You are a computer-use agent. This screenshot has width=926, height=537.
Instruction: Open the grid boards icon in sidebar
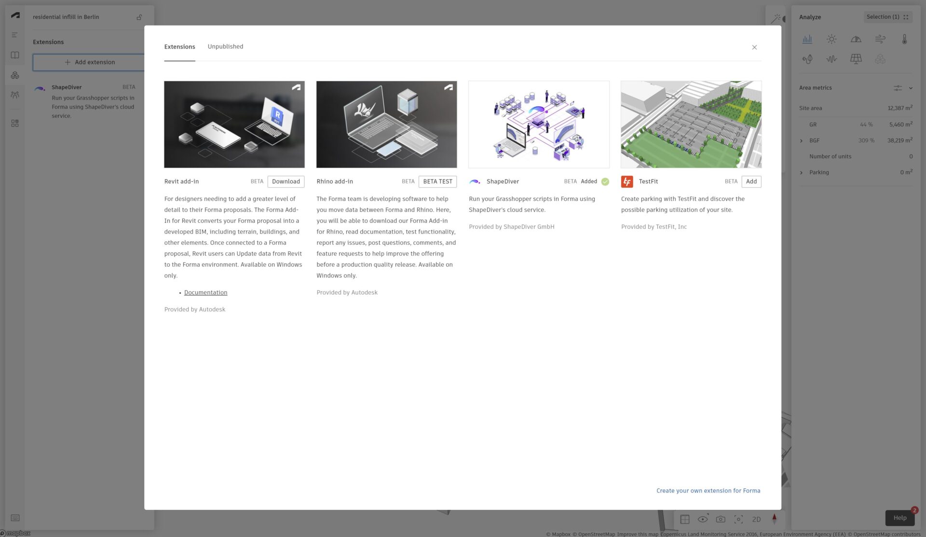coord(15,124)
